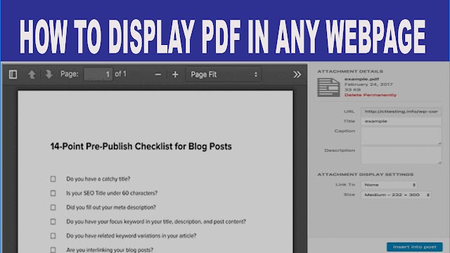
Task: Click the '33 KB' file size text
Action: coord(352,90)
